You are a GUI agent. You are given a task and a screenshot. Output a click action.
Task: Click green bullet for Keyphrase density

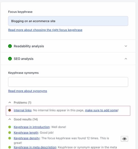click(x=10, y=138)
